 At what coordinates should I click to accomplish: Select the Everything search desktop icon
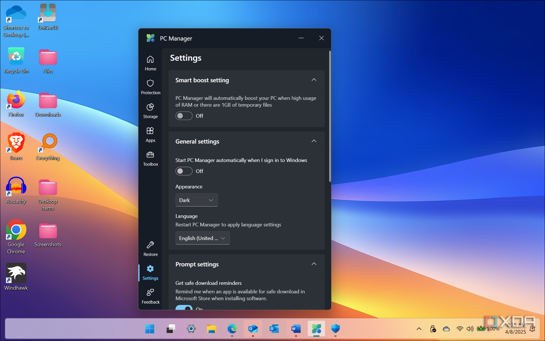tap(48, 147)
